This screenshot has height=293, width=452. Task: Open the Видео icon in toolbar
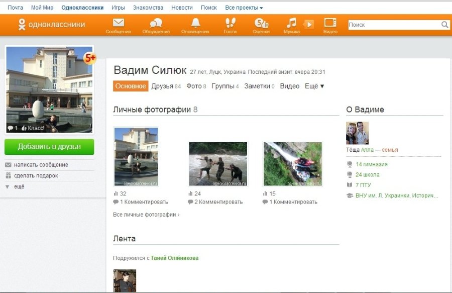330,23
